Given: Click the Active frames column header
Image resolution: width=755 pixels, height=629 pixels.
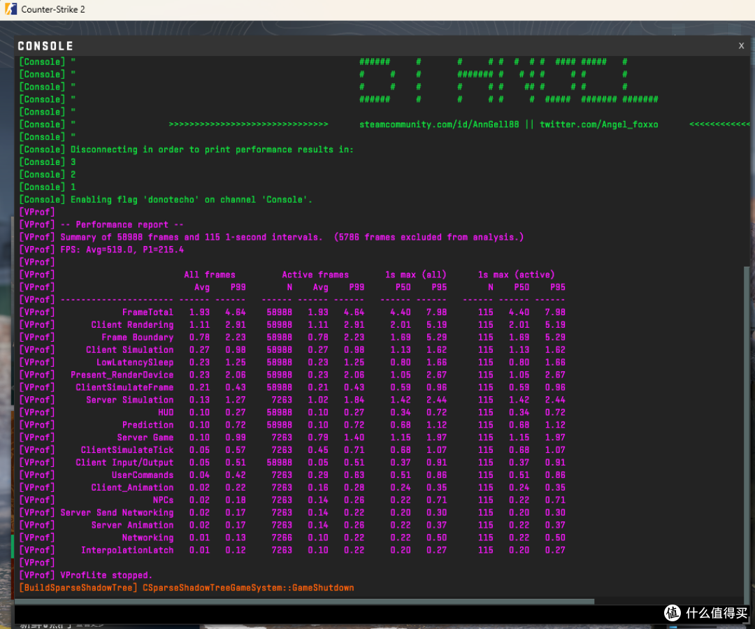Looking at the screenshot, I should [x=315, y=275].
